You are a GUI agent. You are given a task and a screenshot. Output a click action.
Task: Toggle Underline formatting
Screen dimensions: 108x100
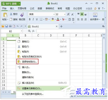coord(37,19)
